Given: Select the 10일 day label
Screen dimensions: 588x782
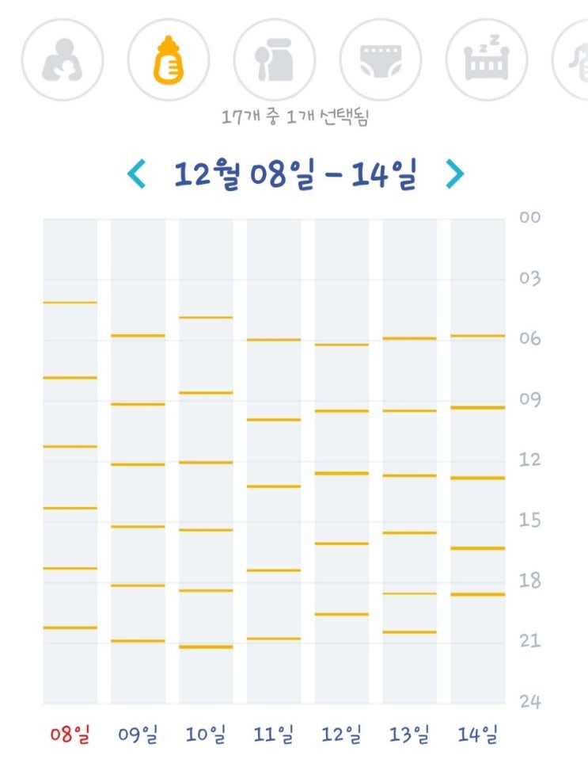Looking at the screenshot, I should coord(207,735).
